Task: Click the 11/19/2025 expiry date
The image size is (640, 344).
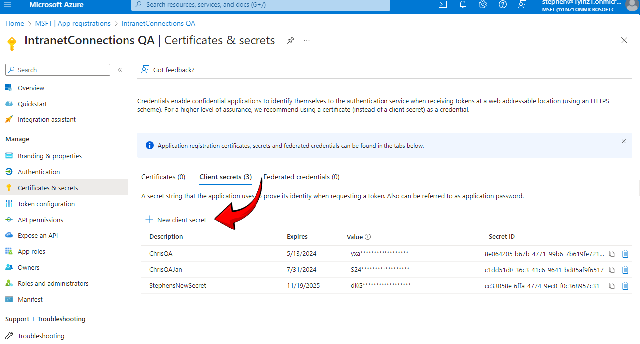Action: (303, 286)
